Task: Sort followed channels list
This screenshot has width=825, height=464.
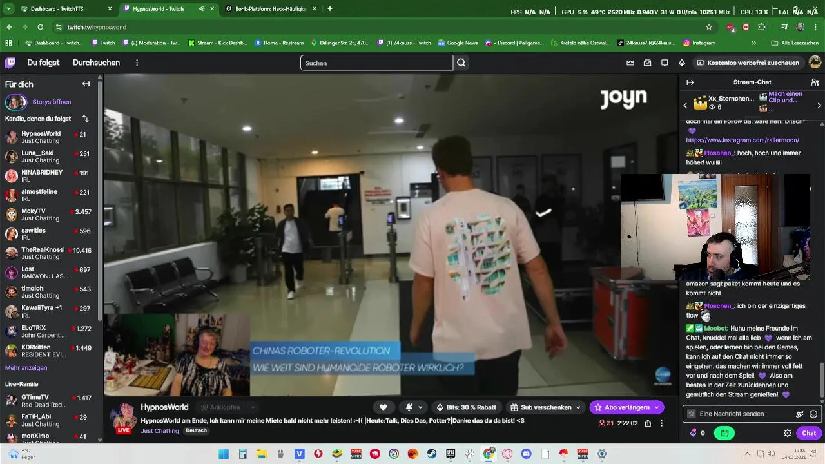Action: pos(86,119)
